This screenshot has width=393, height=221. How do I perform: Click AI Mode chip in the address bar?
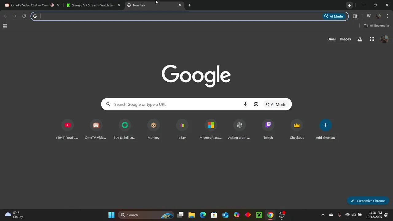point(333,16)
